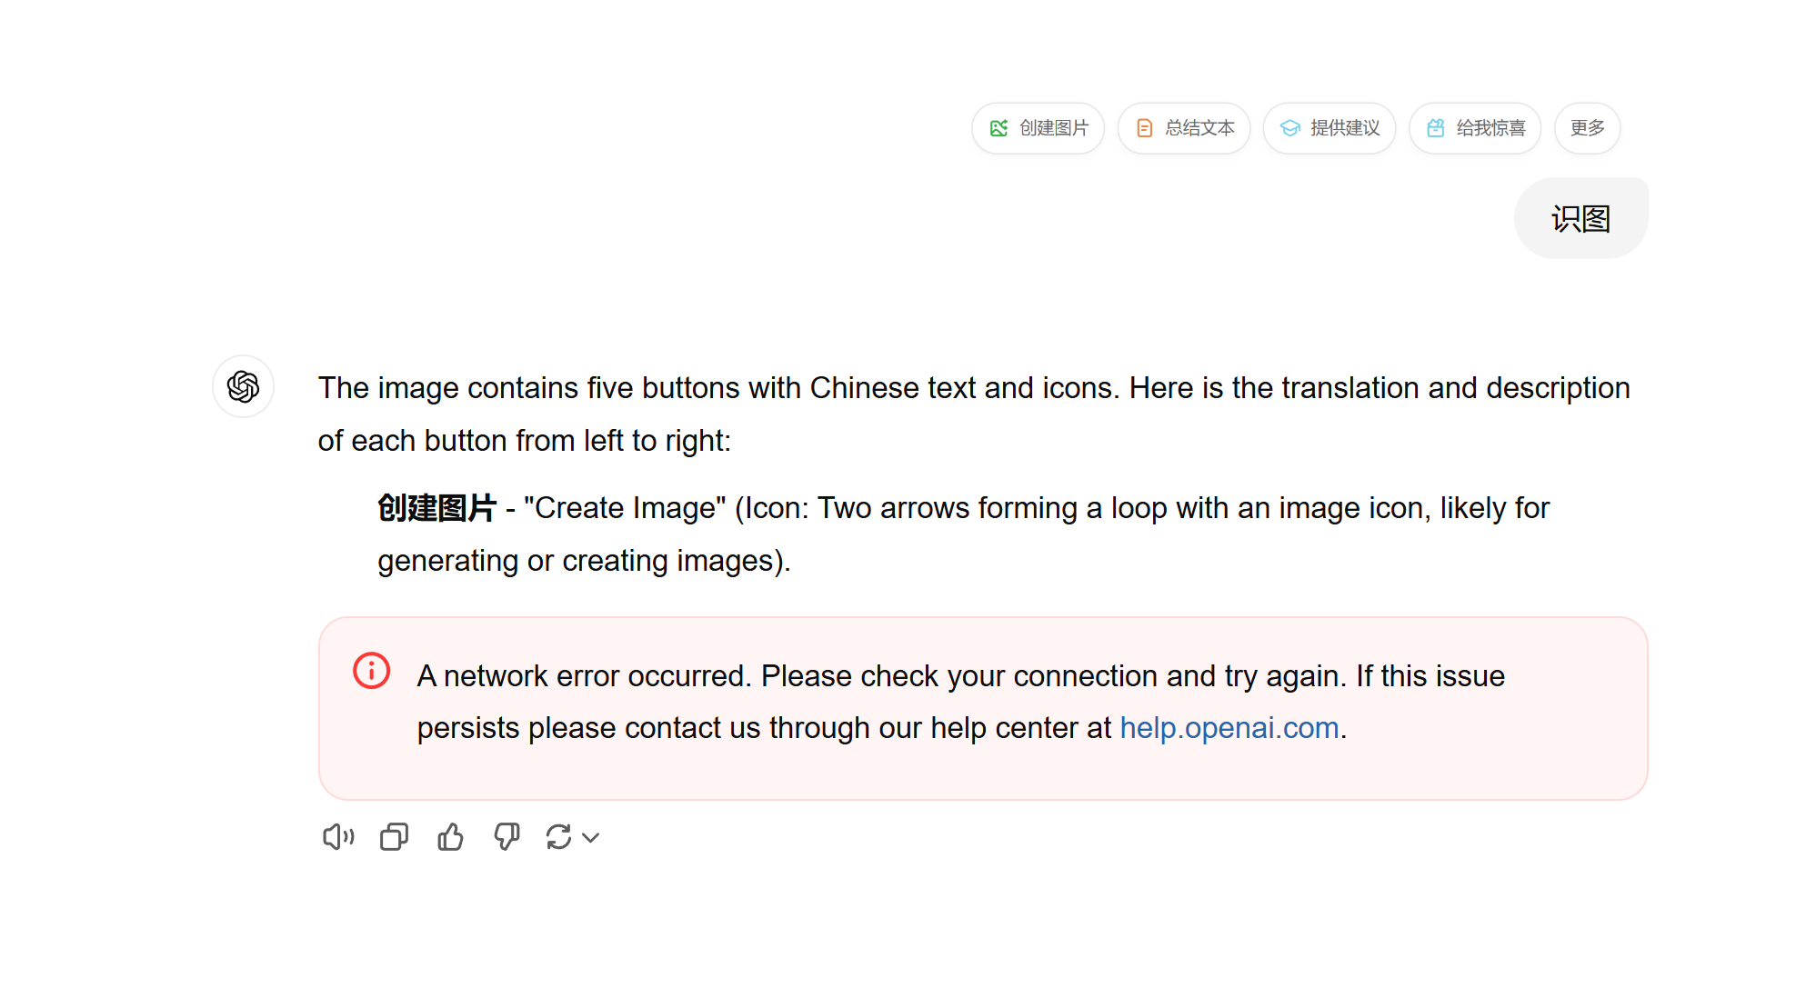Click the network error message text
1816x1008 pixels.
(x=960, y=676)
